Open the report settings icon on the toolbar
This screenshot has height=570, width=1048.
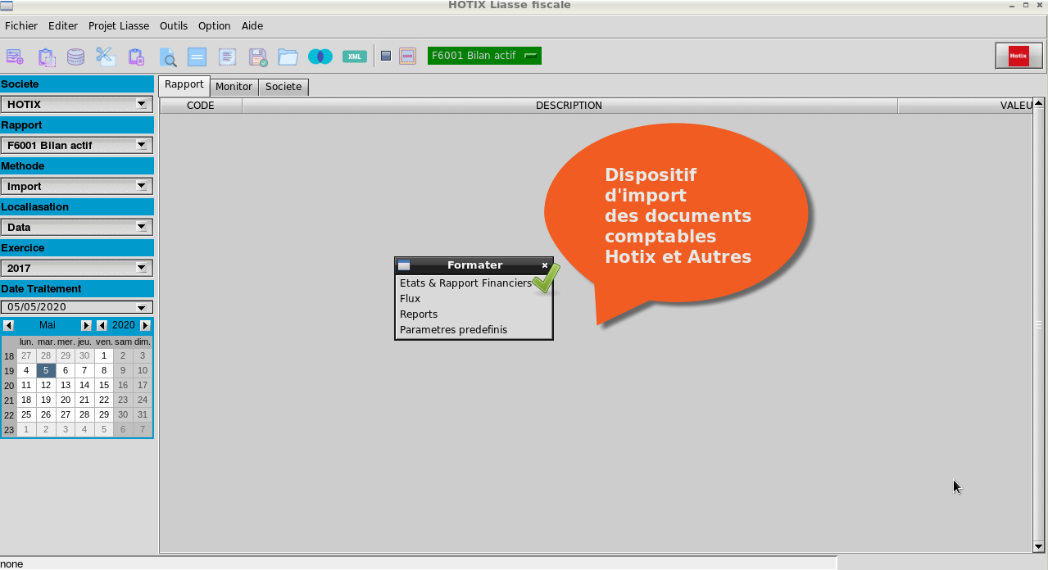15,56
